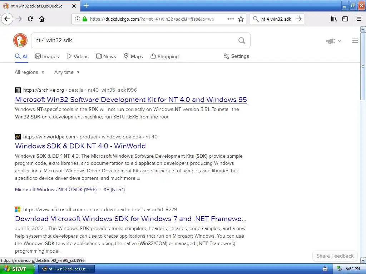Switch to News results
Viewport: 366px width, 274px height.
pyautogui.click(x=106, y=56)
